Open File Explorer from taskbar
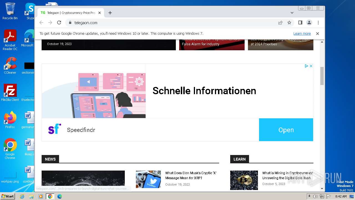Screen dimensions: 355x200 point(31,196)
